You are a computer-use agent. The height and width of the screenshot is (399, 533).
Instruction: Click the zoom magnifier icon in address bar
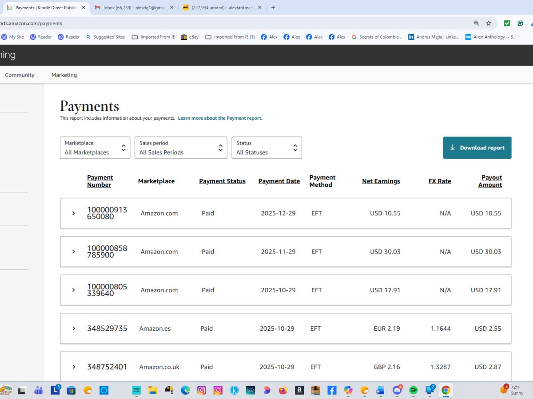[x=477, y=23]
